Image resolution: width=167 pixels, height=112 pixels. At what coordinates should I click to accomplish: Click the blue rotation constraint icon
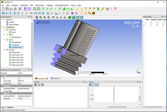[19, 13]
